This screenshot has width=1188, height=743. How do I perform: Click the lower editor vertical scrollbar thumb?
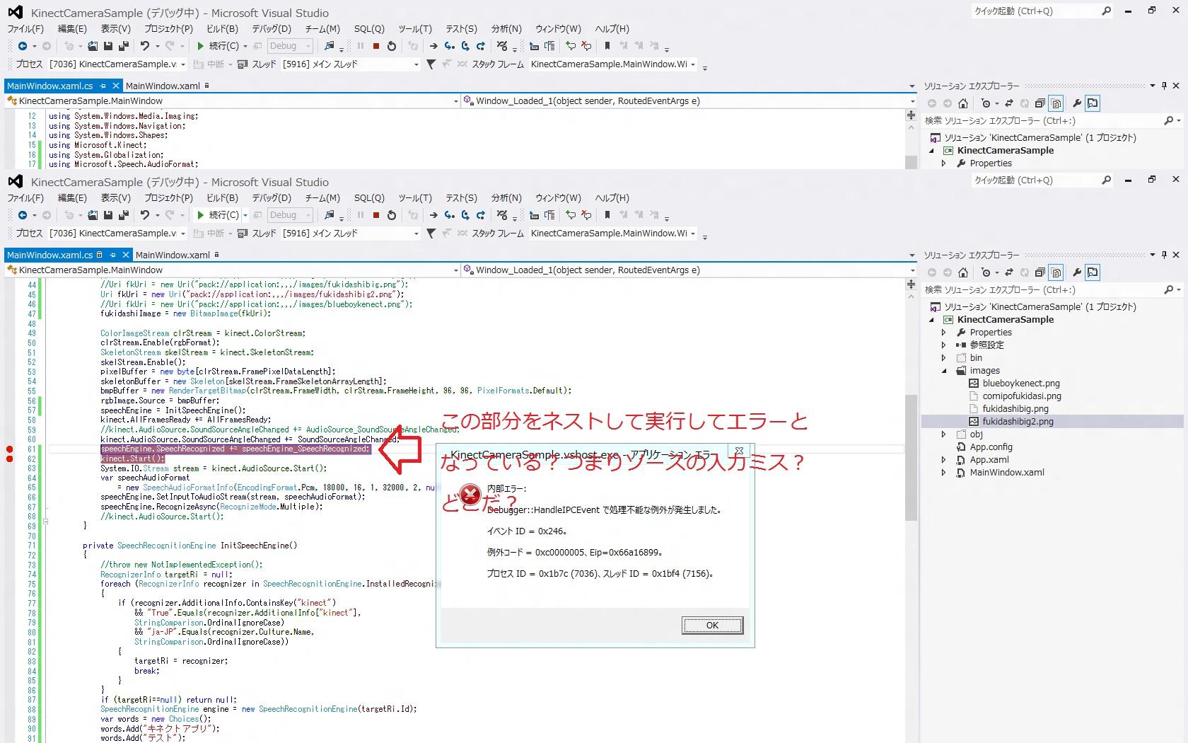point(911,457)
